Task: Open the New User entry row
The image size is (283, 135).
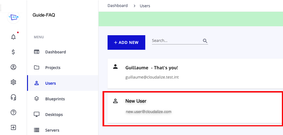Action: coord(195,108)
